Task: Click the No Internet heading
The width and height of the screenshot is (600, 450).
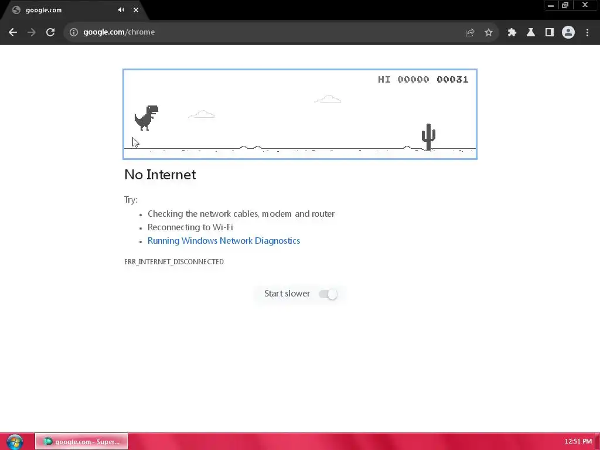Action: click(x=160, y=175)
